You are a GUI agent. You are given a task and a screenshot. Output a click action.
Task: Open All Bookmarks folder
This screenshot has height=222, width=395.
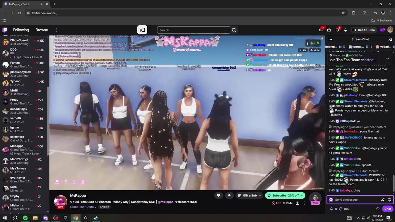coord(382,21)
